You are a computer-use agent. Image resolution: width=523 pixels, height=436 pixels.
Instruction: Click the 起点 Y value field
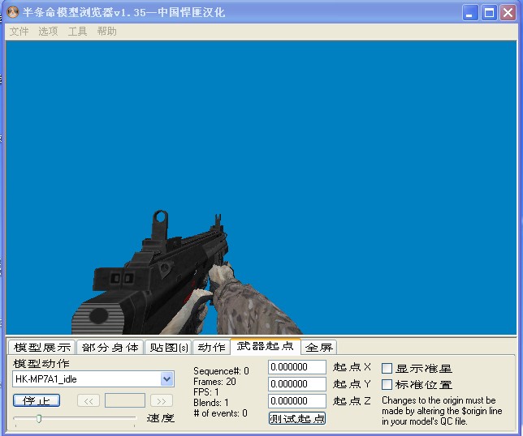click(x=297, y=384)
